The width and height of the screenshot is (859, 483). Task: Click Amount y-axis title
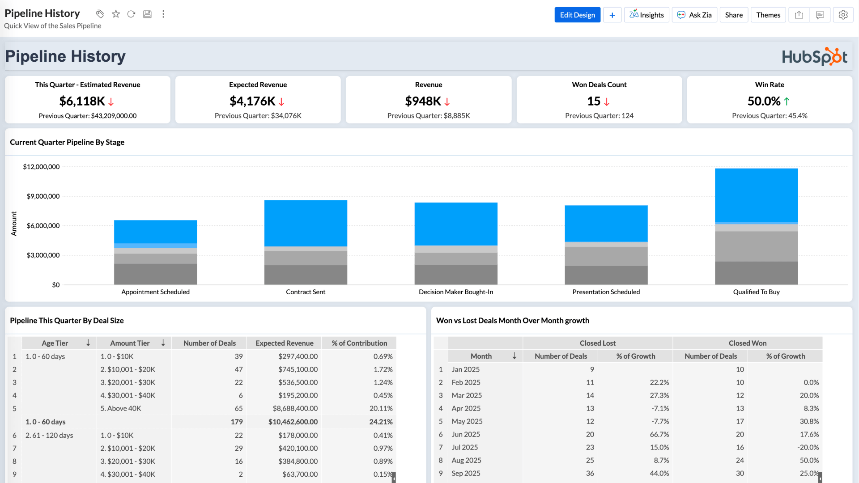pos(14,224)
